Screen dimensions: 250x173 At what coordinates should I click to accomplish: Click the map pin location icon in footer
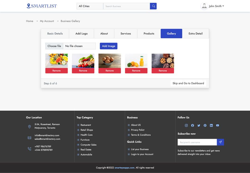(29, 127)
